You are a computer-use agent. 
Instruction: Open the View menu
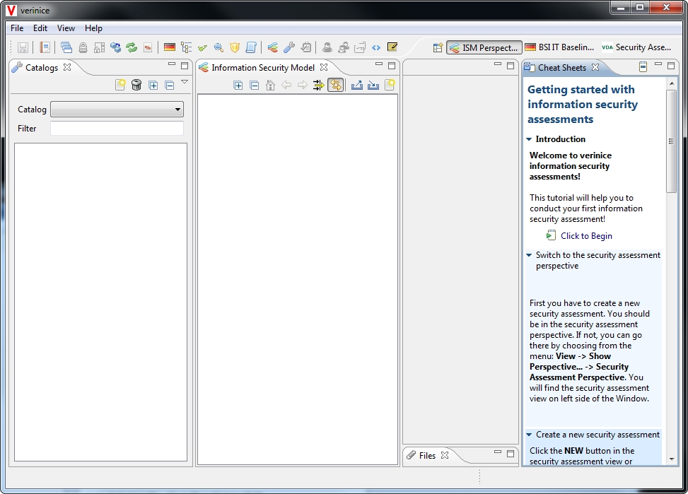pos(66,28)
